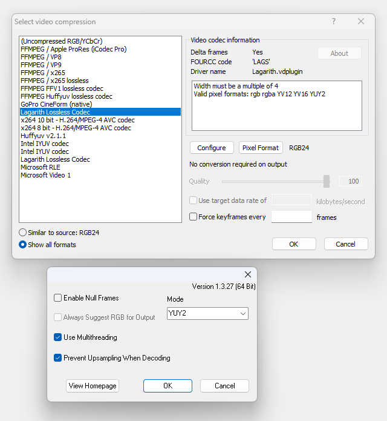Viewport: 387px width, 421px height.
Task: Click OK in Lagarith configuration dialog
Action: 167,386
